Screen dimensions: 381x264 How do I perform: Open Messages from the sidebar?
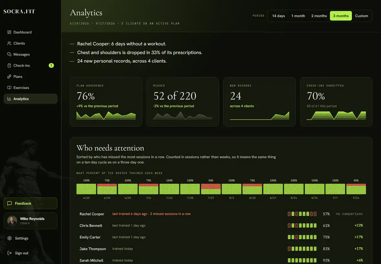(30, 54)
